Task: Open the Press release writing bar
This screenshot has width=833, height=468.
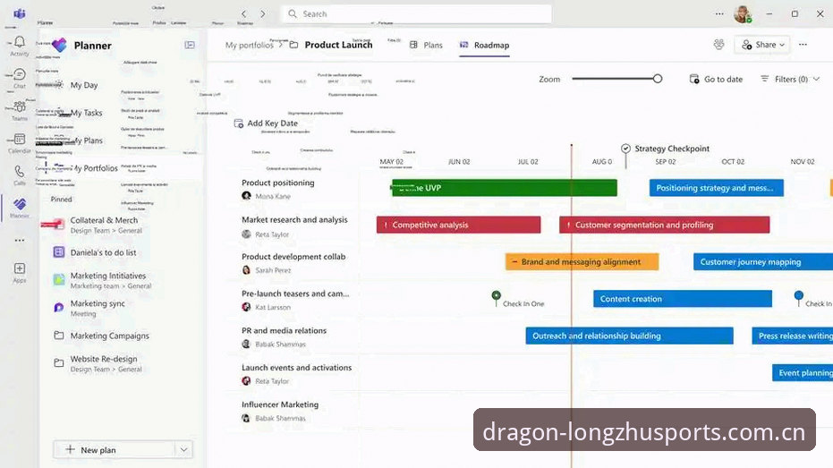Action: [x=792, y=336]
